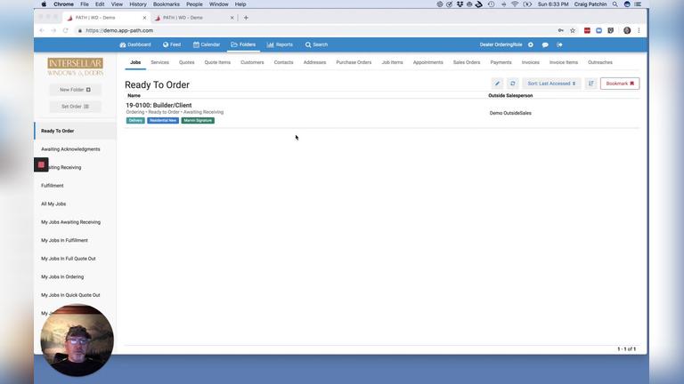Switch to the Quote Items tab

tap(217, 62)
